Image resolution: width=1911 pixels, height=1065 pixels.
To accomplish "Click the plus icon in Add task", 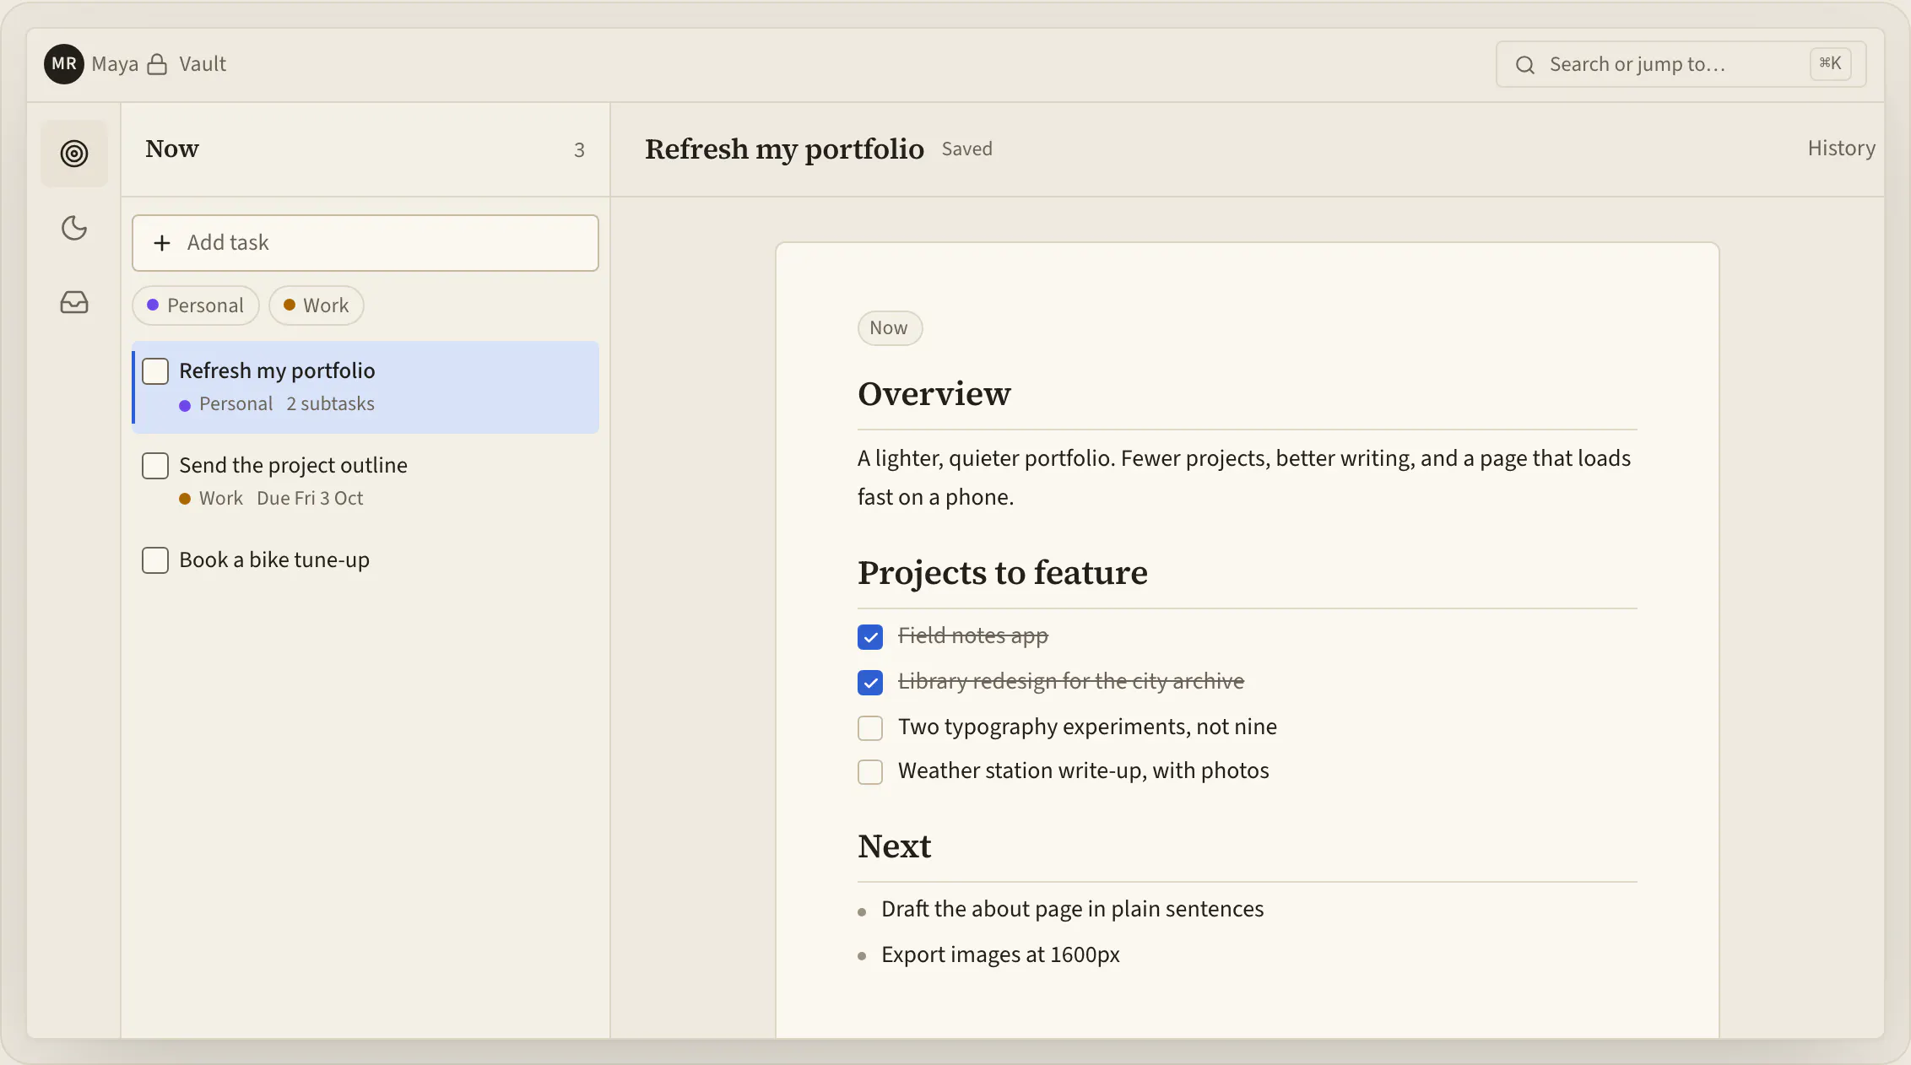I will pos(162,243).
